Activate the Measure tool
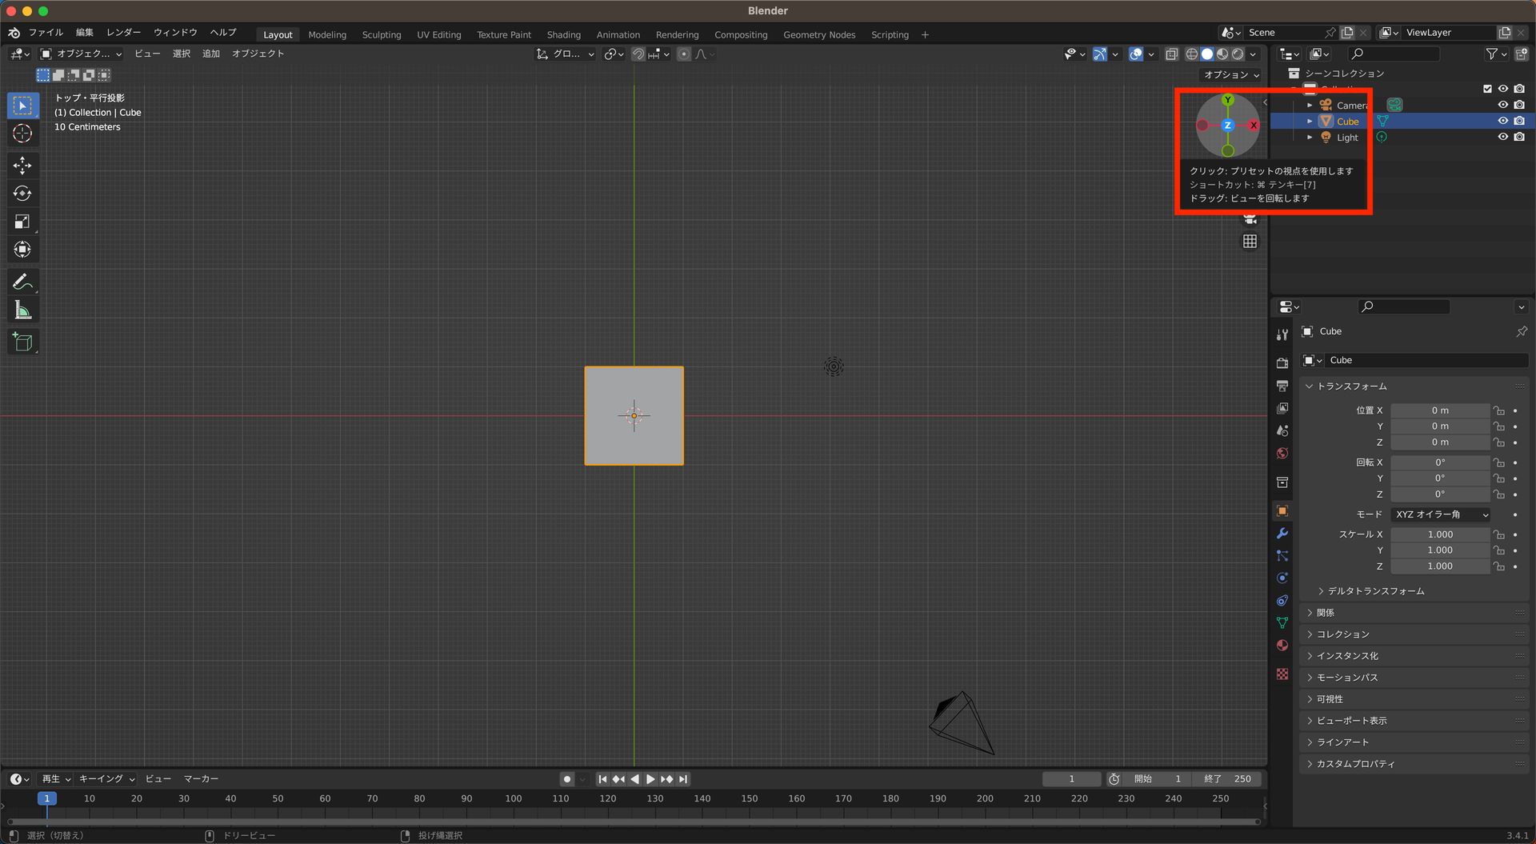 [22, 309]
